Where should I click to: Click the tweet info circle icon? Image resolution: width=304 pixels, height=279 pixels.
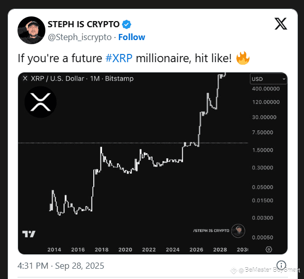[281, 265]
